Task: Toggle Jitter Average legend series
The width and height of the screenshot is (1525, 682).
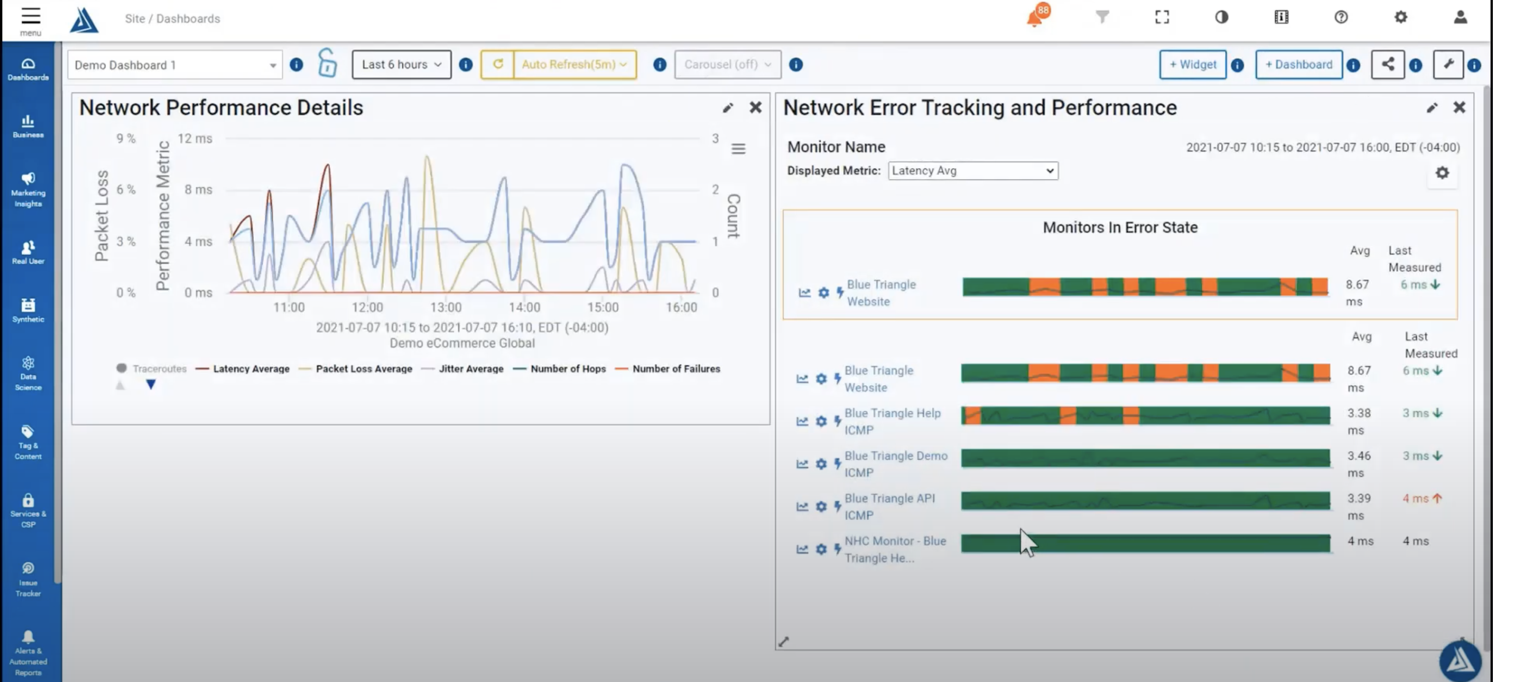Action: pos(462,368)
